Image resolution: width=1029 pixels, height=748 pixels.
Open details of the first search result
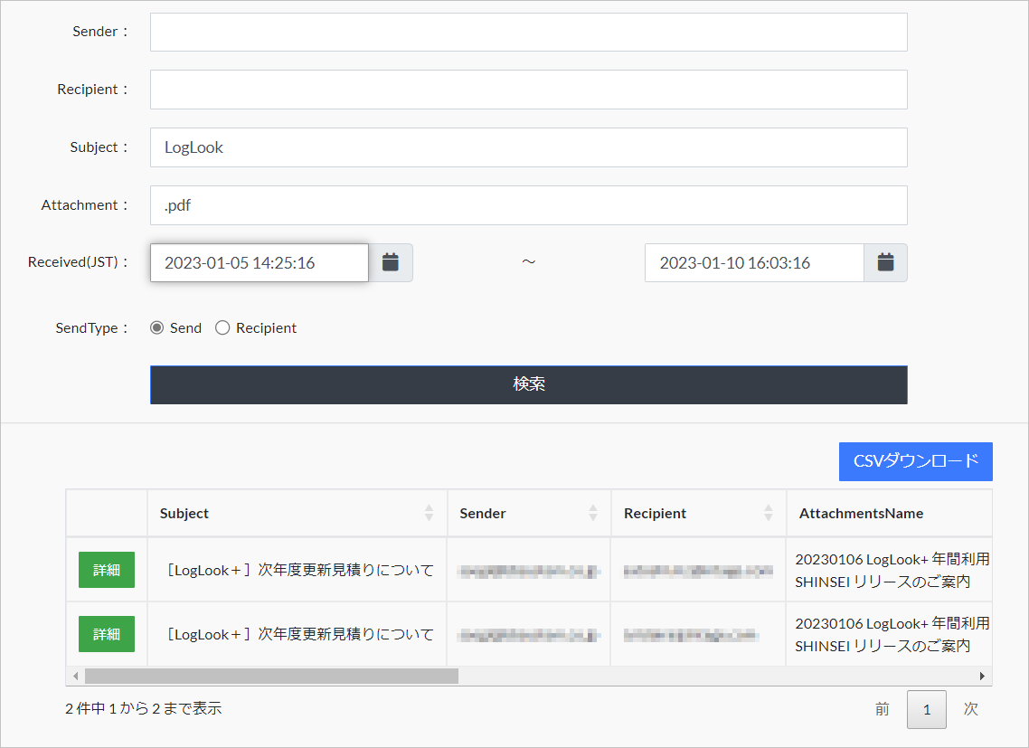(106, 570)
